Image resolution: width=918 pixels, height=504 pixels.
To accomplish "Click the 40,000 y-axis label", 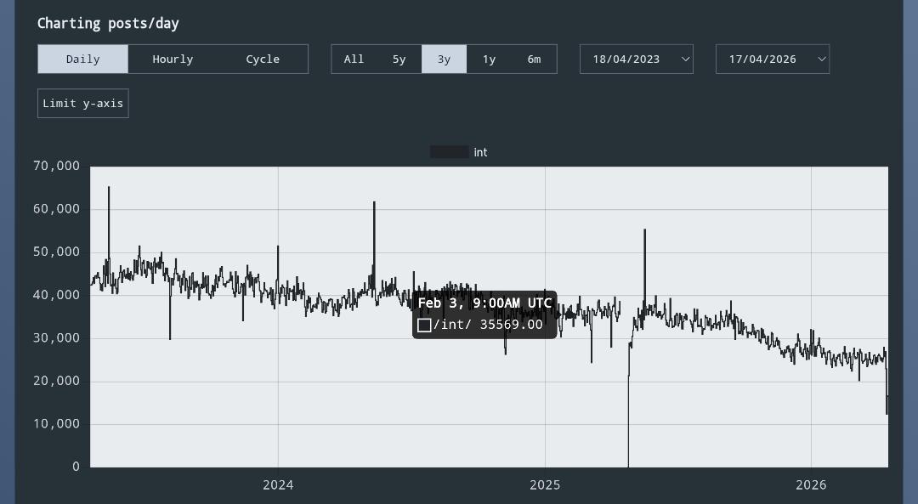I will [x=56, y=295].
